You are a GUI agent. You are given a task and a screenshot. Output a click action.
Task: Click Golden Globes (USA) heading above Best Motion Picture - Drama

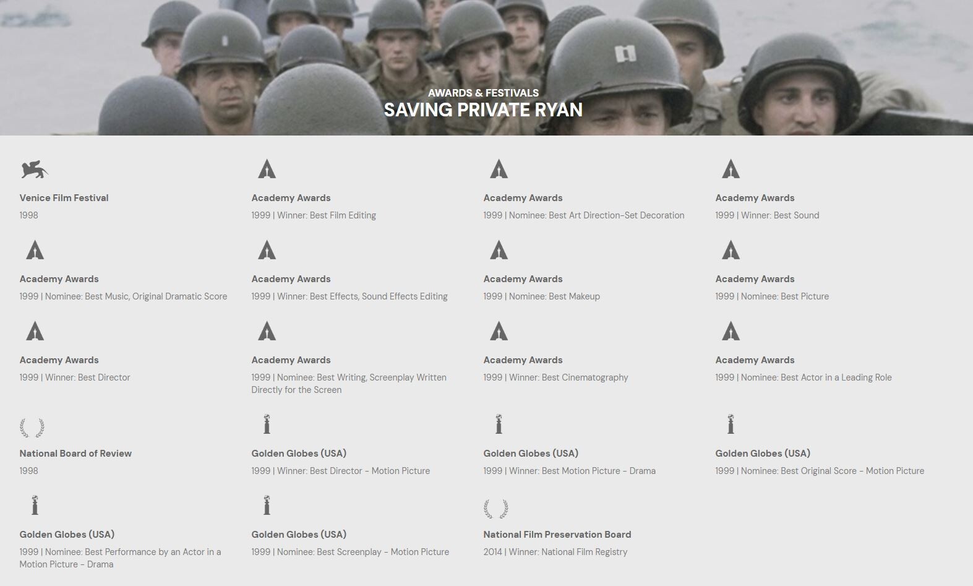coord(531,454)
